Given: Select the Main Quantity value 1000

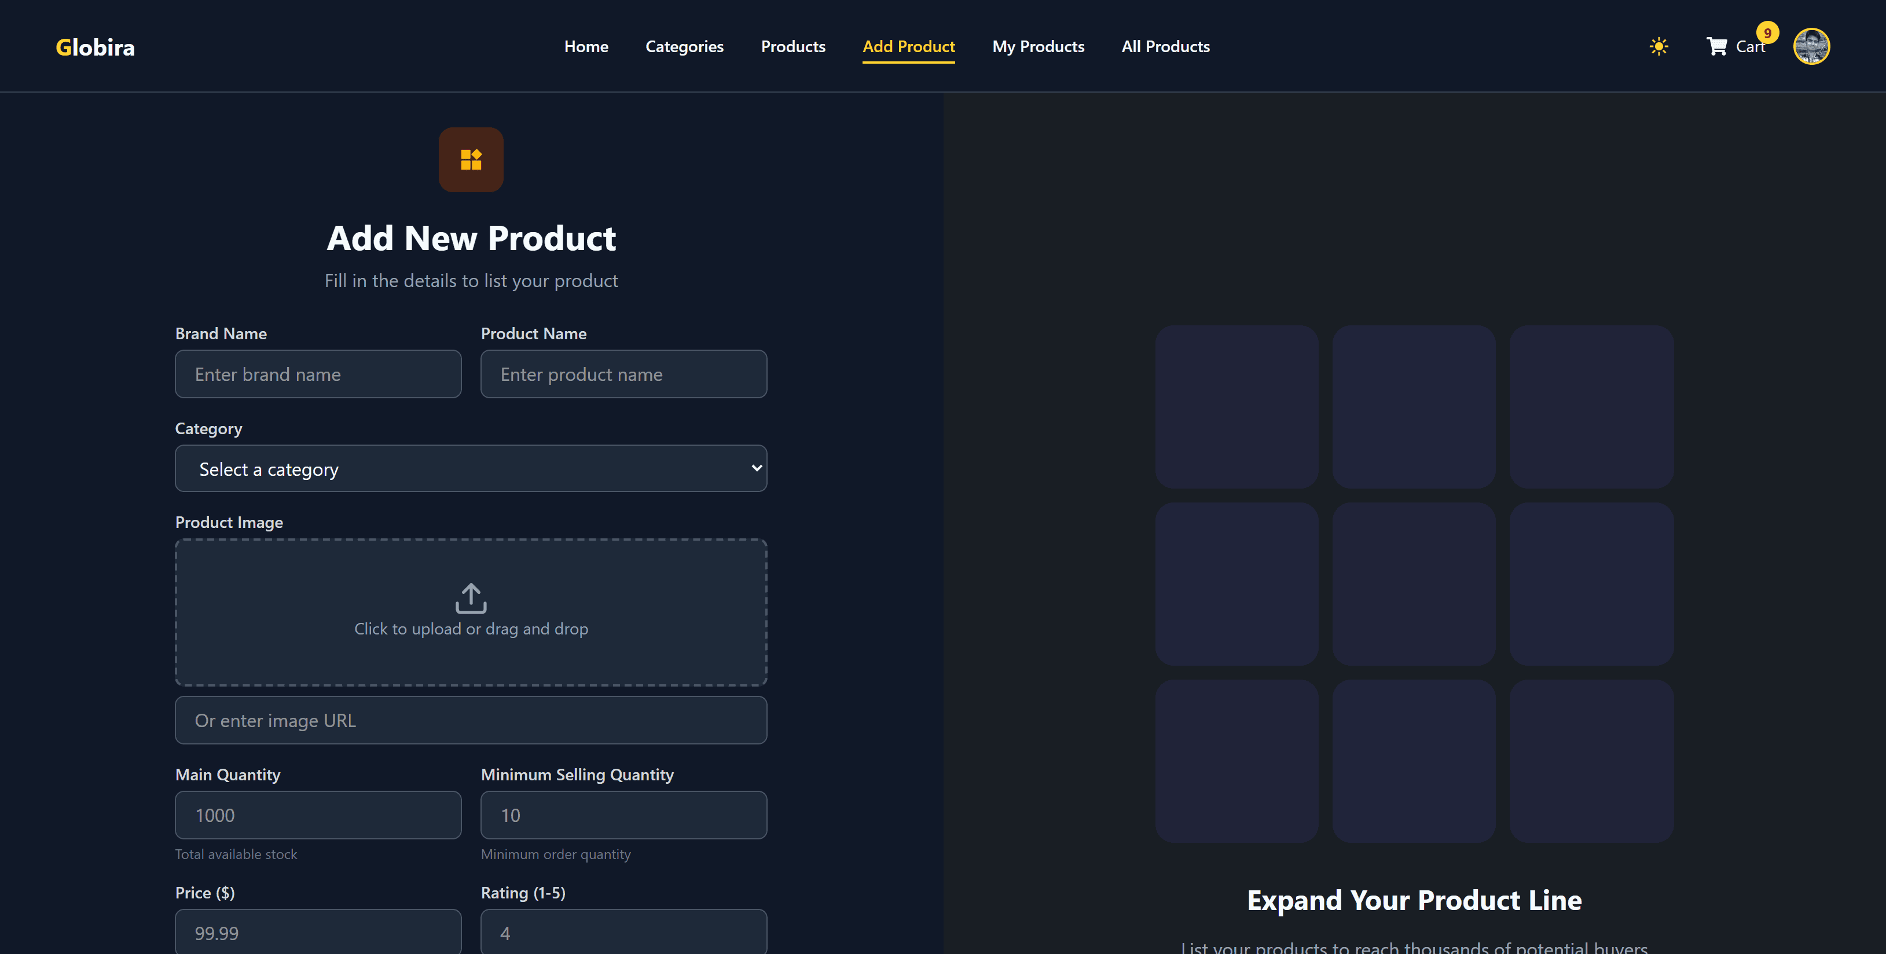Looking at the screenshot, I should (x=318, y=814).
